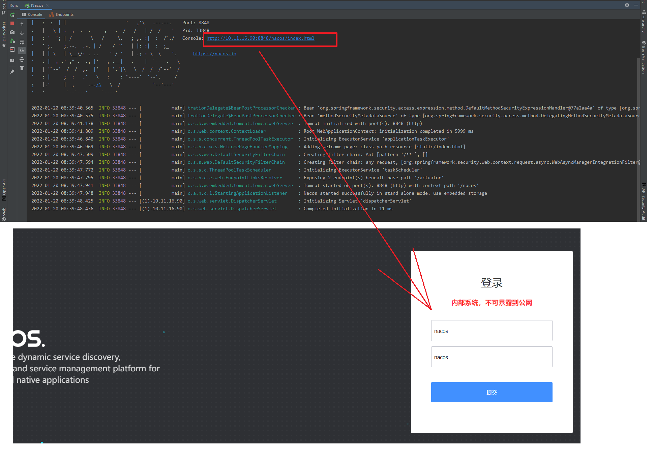Click the 登录 login heading
The height and width of the screenshot is (465, 654).
coord(492,282)
